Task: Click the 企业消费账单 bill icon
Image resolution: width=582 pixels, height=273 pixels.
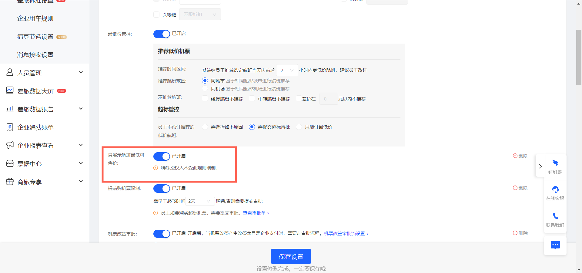Action: (10, 127)
